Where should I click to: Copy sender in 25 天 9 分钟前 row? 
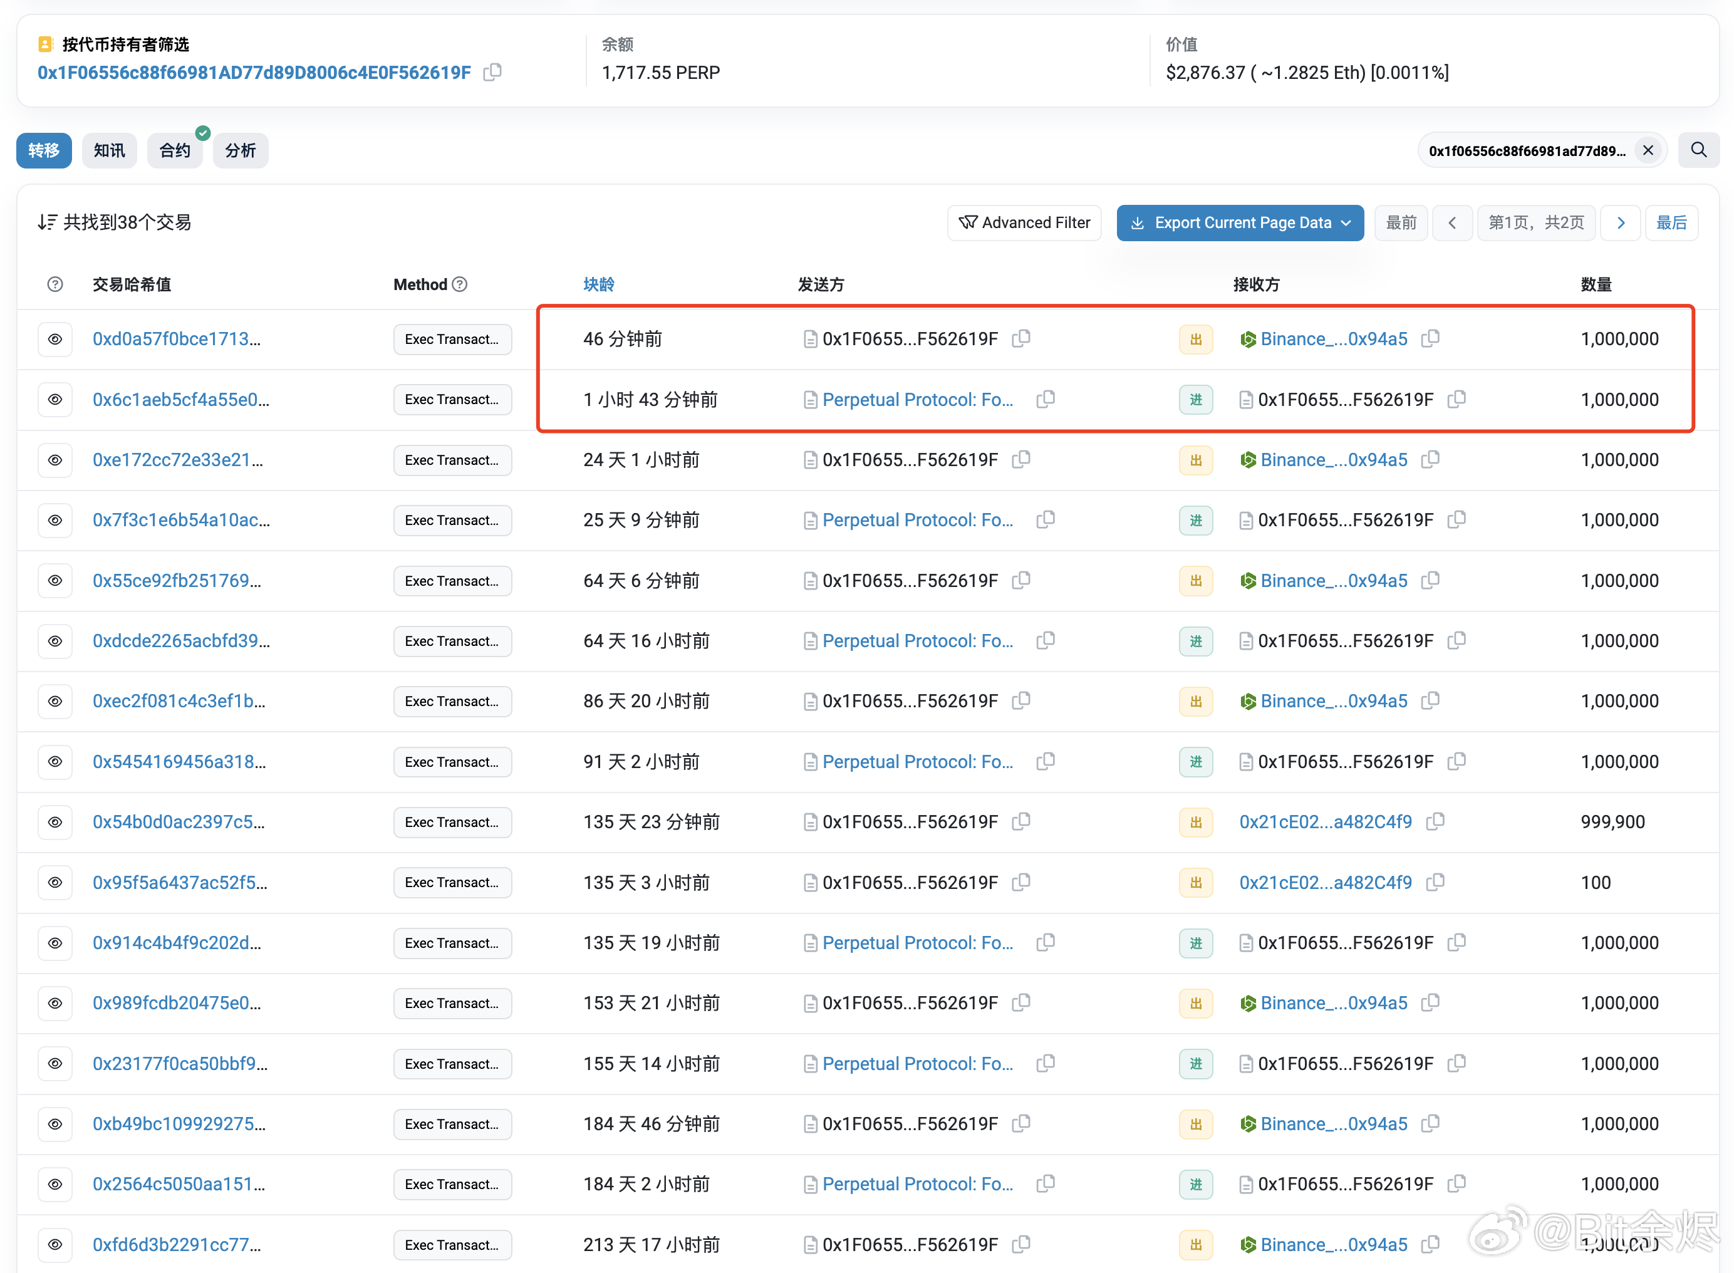(1046, 519)
